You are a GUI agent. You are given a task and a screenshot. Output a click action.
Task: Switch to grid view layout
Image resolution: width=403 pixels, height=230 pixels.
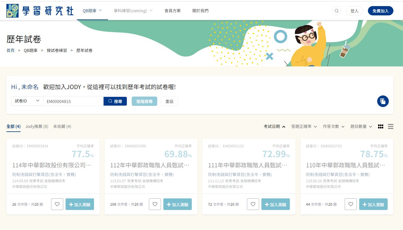(381, 126)
